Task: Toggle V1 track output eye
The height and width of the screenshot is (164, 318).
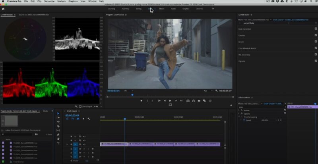Action: tap(84, 144)
